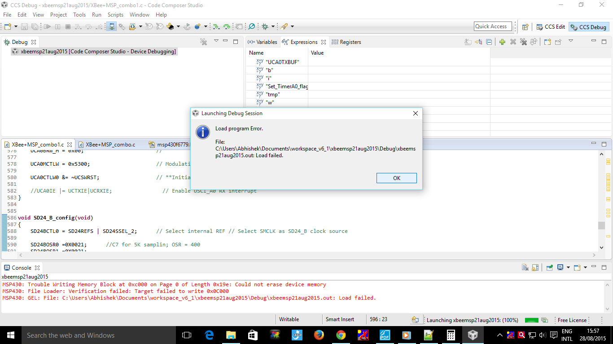Click the editor vertical scrollbar thumb
Image resolution: width=613 pixels, height=344 pixels.
601,225
